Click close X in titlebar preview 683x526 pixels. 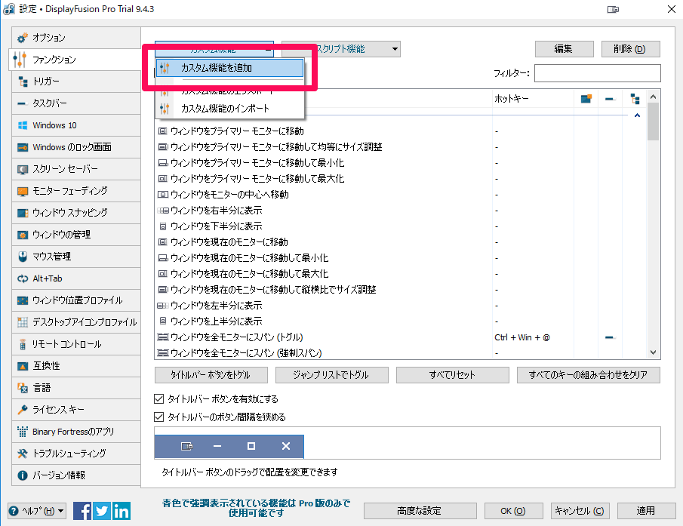[x=286, y=446]
